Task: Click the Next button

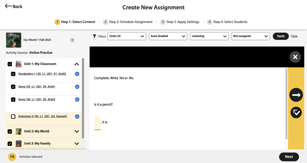Action: tap(289, 157)
